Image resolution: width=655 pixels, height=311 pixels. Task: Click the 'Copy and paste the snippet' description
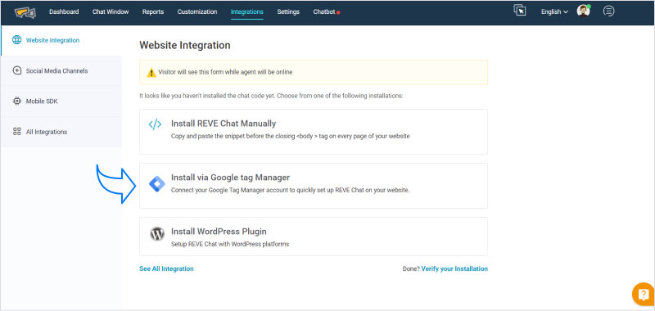[x=291, y=136]
